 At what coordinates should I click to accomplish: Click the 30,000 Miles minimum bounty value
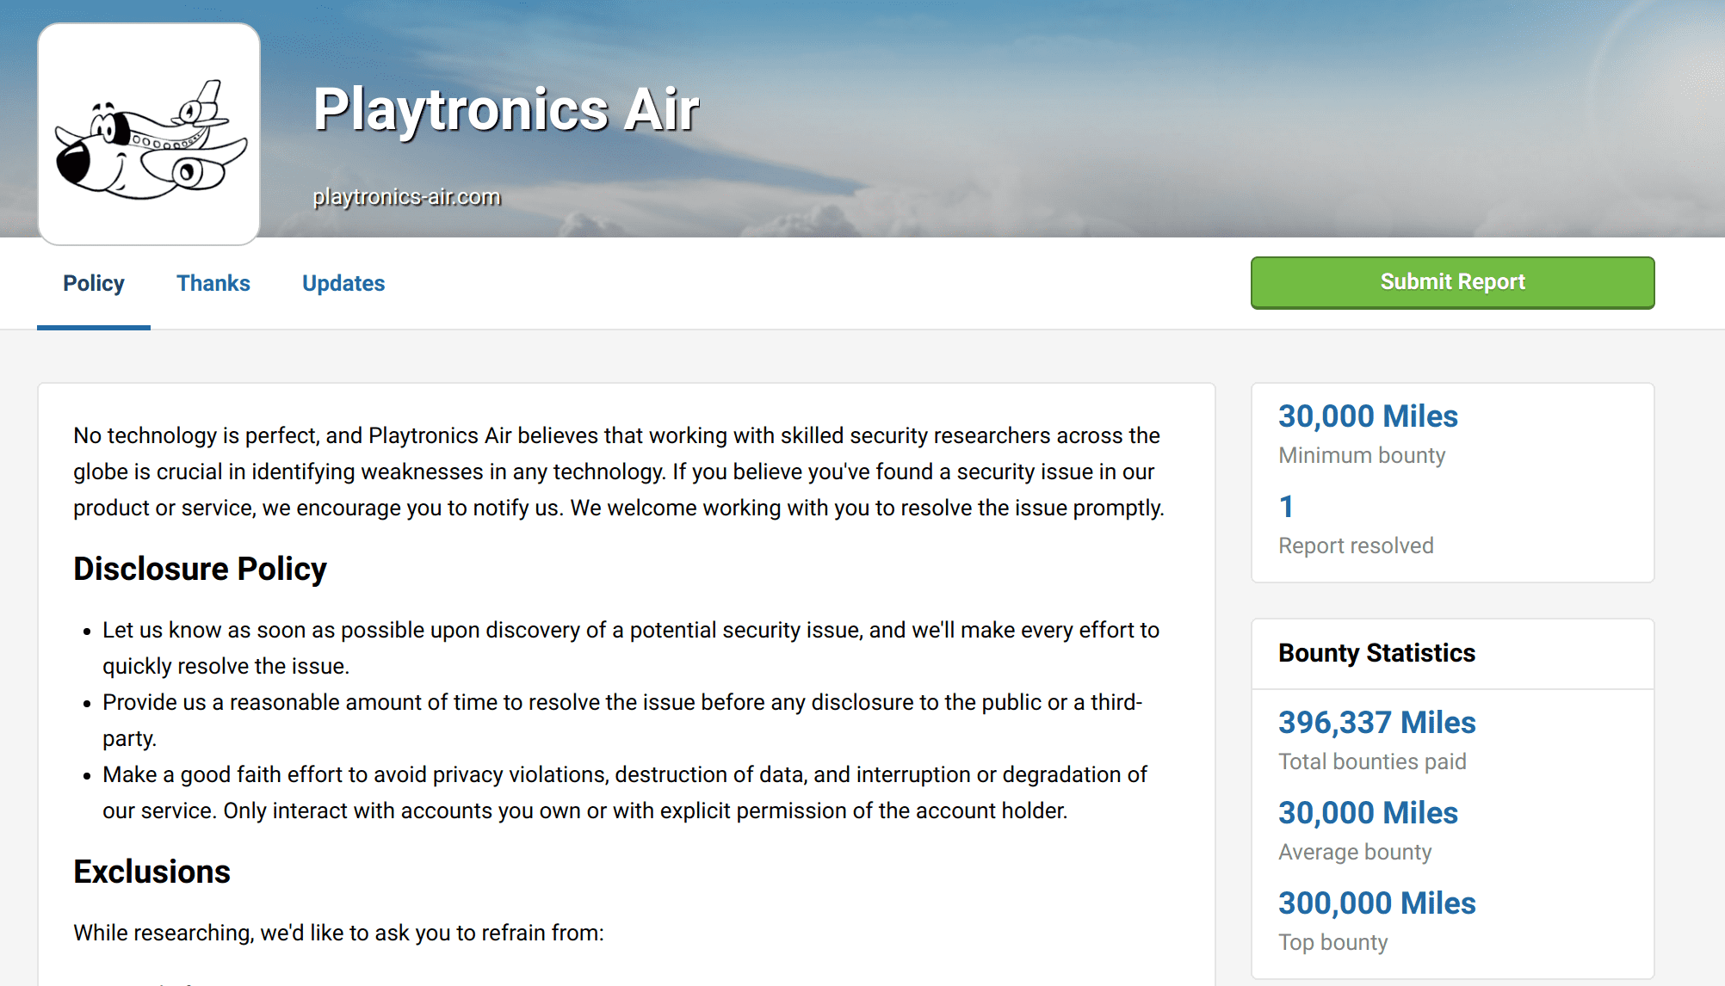[1368, 416]
